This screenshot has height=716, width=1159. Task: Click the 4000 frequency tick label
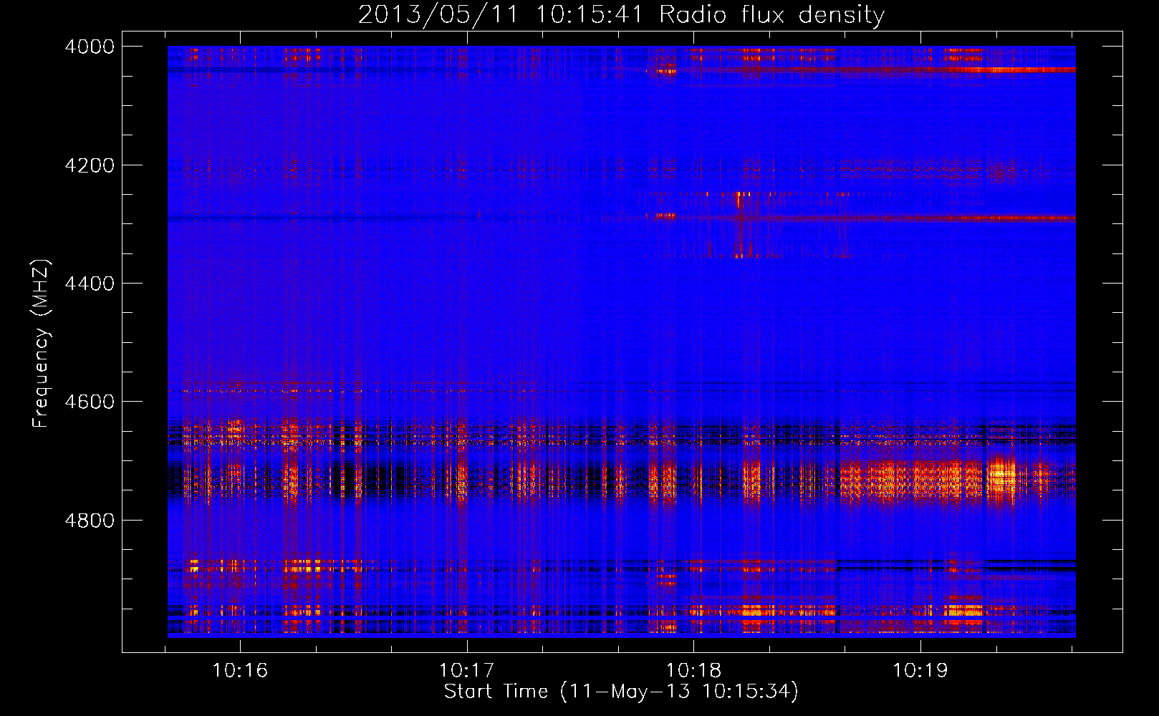[x=90, y=47]
